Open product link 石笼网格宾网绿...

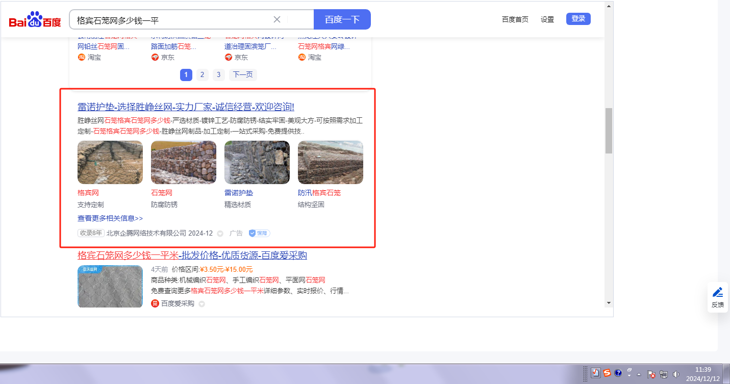324,46
